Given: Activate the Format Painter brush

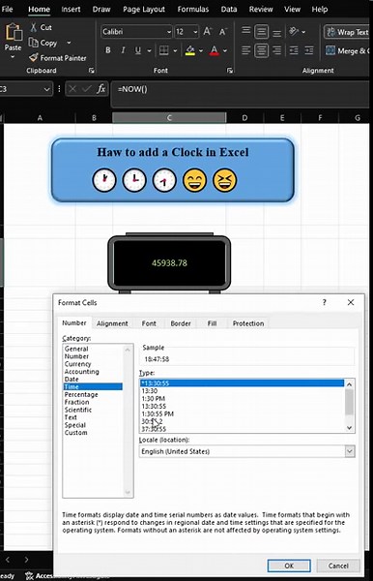Looking at the screenshot, I should pyautogui.click(x=34, y=57).
